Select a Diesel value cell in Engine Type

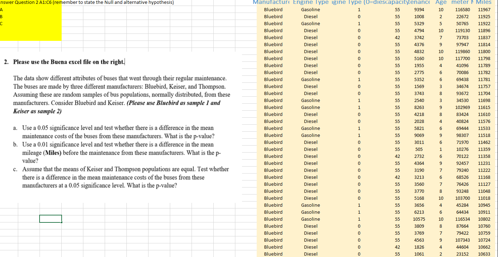(x=311, y=16)
